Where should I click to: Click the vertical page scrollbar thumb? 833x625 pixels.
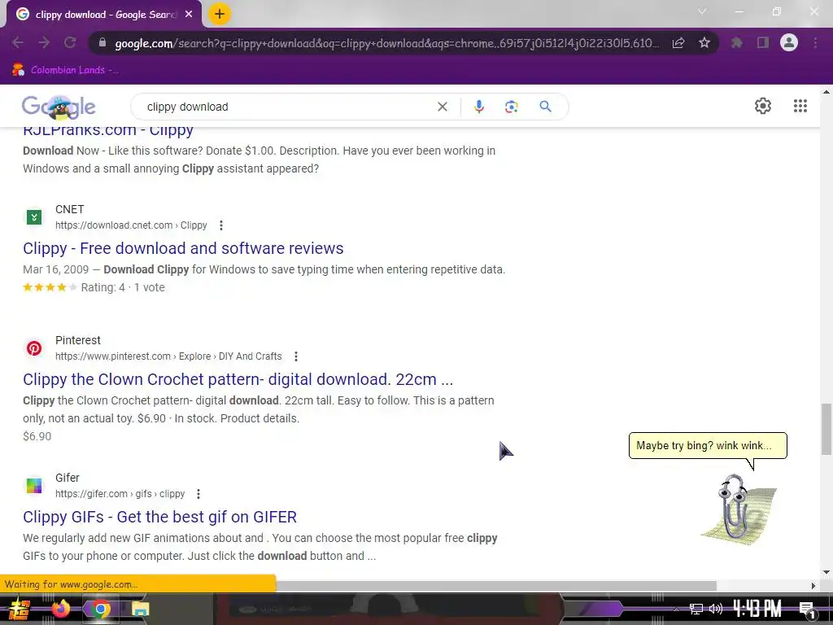(x=826, y=429)
